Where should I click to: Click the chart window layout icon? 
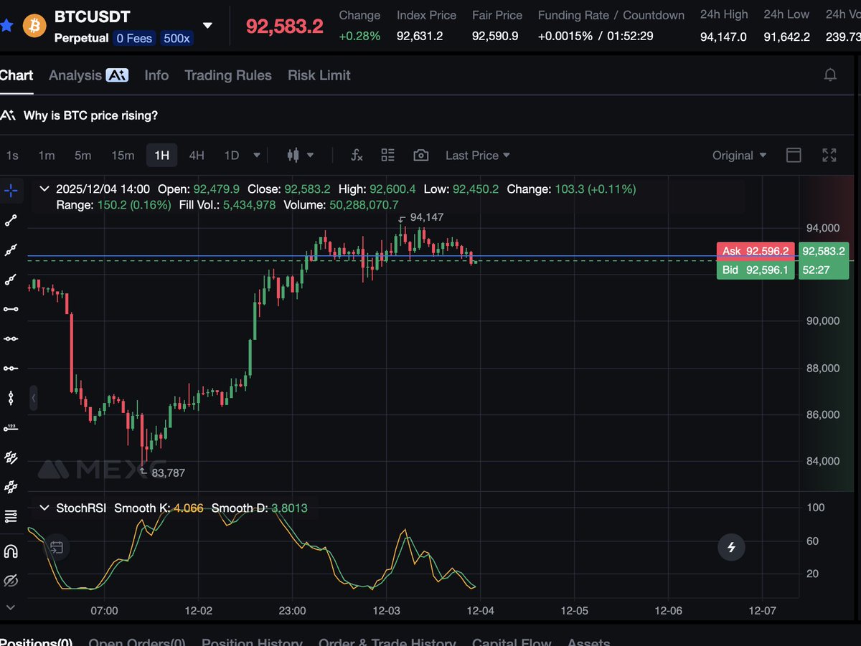point(794,155)
